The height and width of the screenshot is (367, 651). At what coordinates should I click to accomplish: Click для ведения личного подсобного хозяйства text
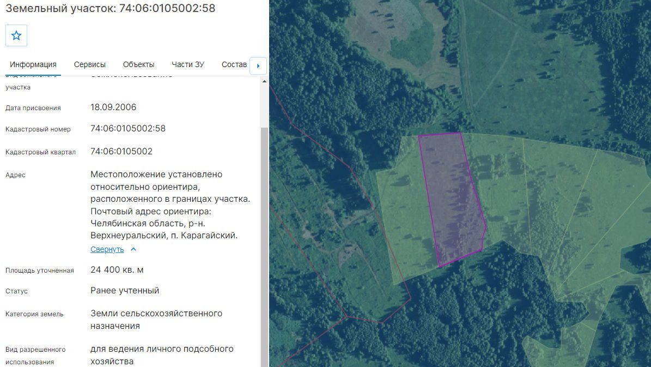(x=162, y=355)
